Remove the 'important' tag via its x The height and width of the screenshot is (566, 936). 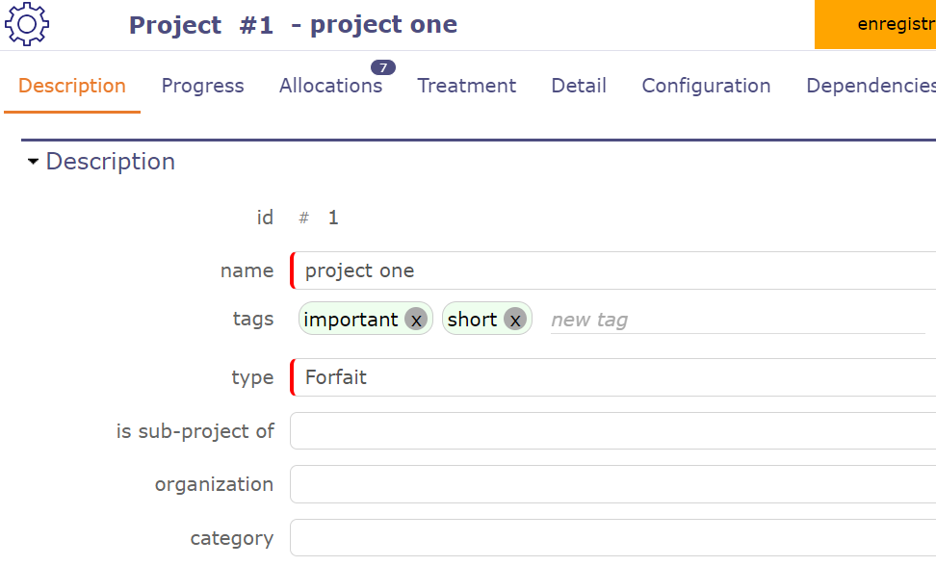(x=415, y=320)
